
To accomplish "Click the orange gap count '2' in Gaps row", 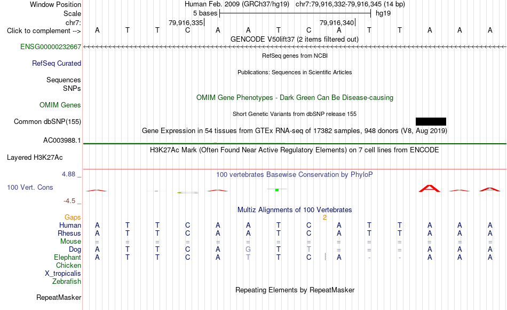I will click(x=324, y=218).
